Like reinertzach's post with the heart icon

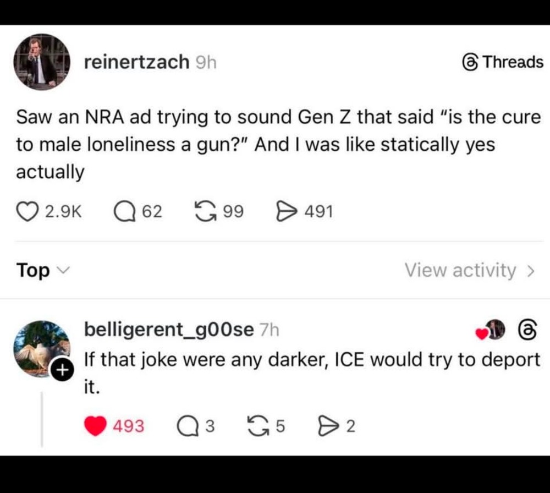coord(26,211)
